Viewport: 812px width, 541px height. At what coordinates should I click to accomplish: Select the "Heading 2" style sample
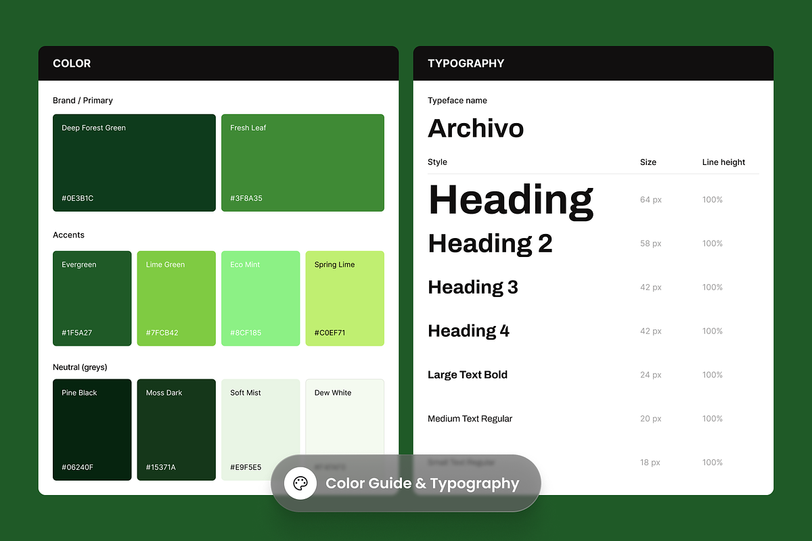490,243
